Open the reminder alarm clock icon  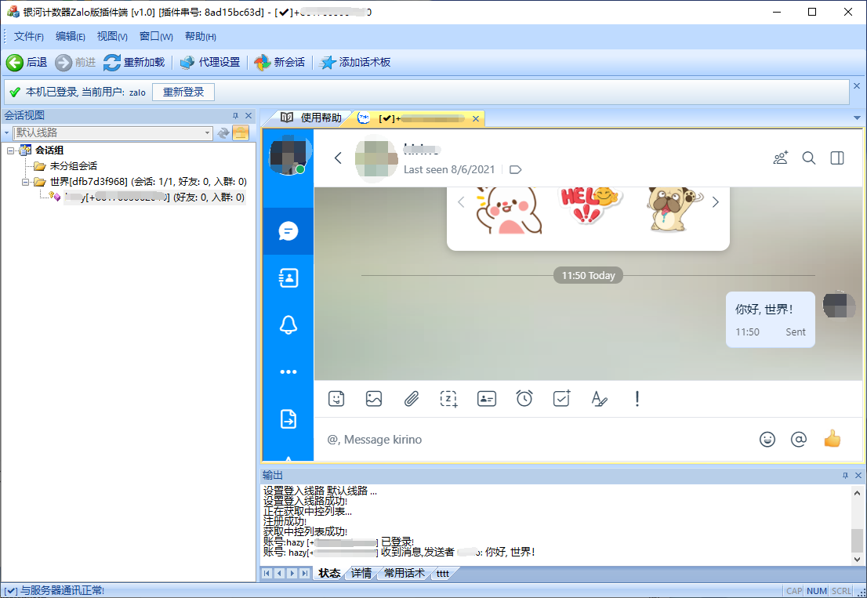pyautogui.click(x=524, y=399)
